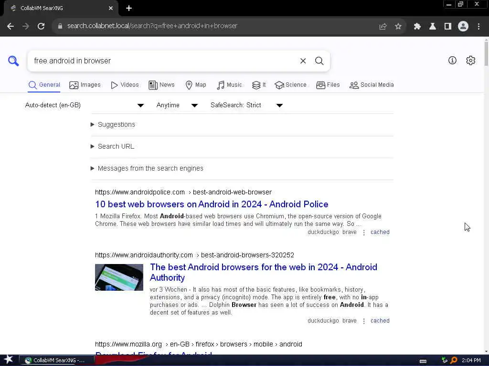Reload the current page

[x=41, y=26]
